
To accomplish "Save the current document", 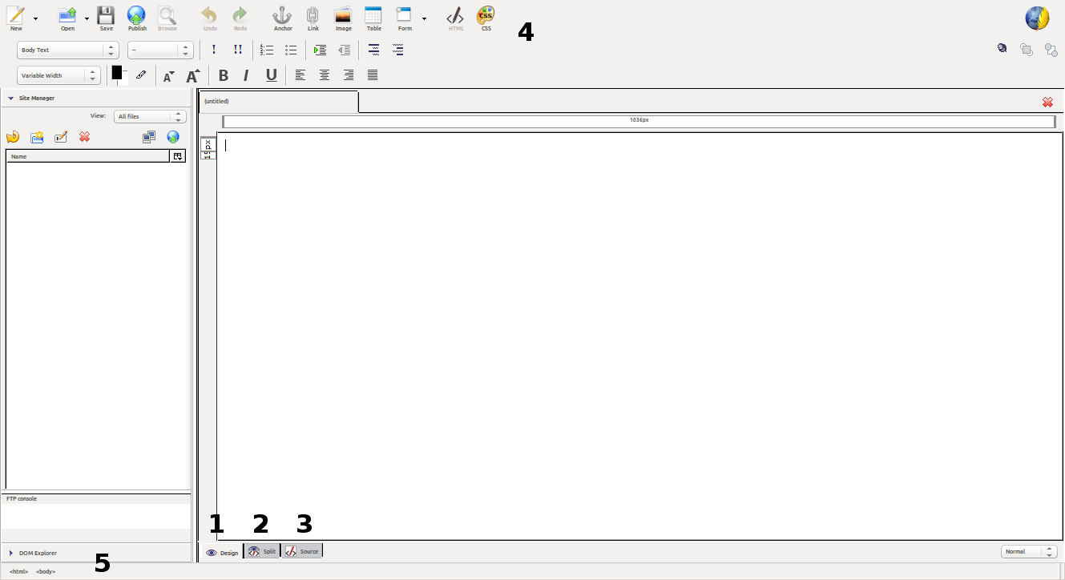I will pyautogui.click(x=106, y=18).
